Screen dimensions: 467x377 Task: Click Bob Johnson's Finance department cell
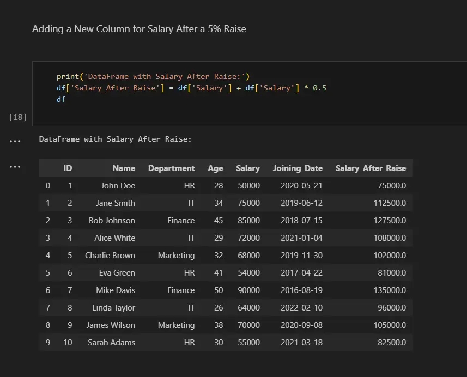(x=181, y=221)
